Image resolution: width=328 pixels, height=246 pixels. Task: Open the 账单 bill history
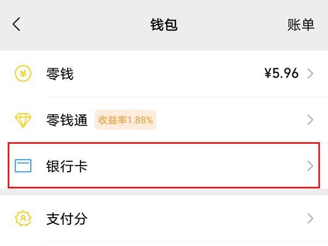(x=301, y=25)
